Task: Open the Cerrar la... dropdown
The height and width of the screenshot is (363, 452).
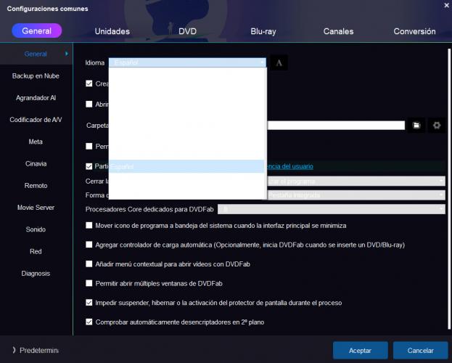Action: (356, 181)
